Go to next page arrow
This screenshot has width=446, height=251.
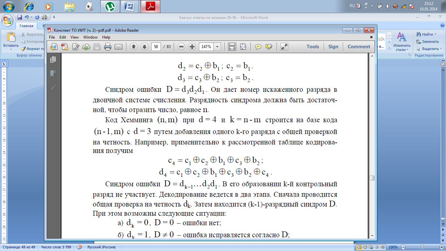144,47
